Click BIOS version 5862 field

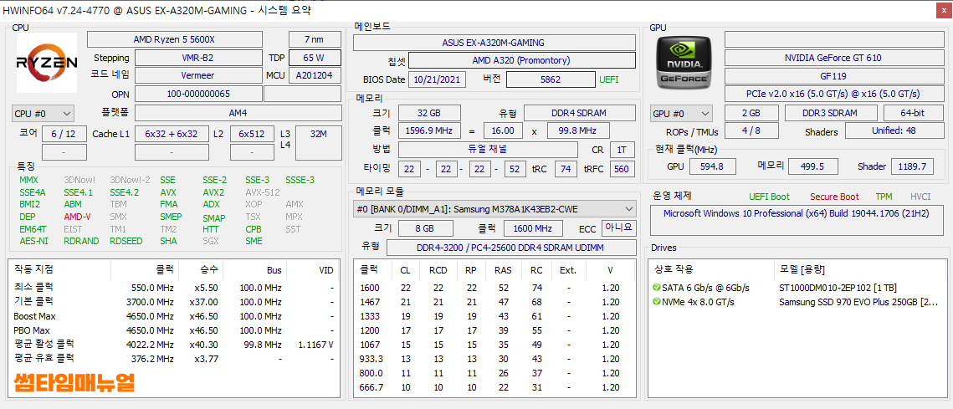551,79
